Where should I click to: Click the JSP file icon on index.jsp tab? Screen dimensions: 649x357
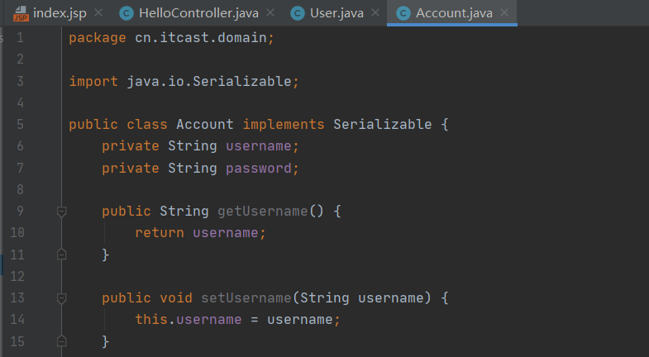(21, 13)
